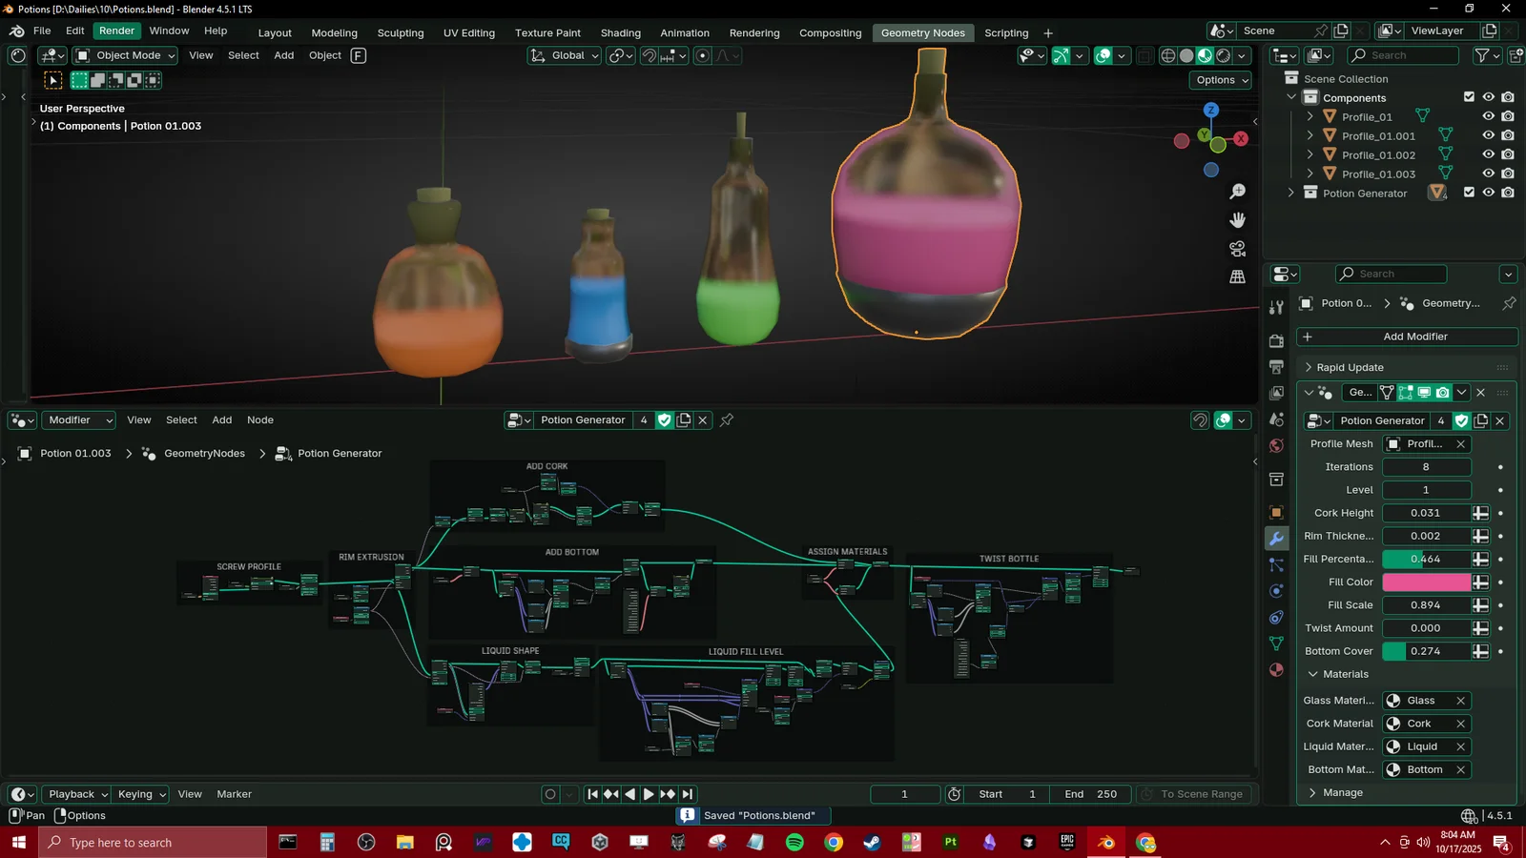
Task: Toggle the camera view icon
Action: coord(1237,249)
